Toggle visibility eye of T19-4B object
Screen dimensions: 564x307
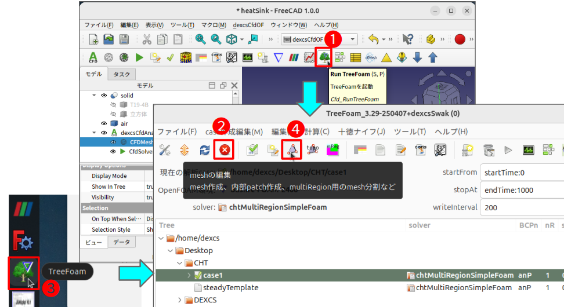click(x=113, y=105)
